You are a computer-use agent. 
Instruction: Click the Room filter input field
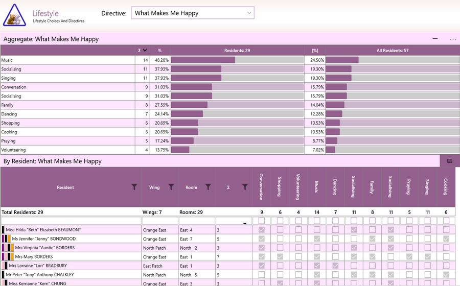tap(197, 221)
